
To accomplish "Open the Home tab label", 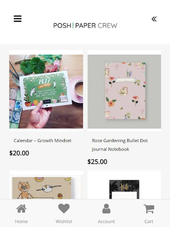I will (21, 221).
